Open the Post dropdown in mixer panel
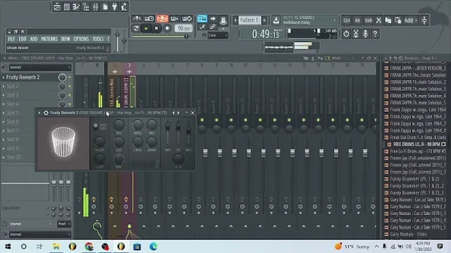Image resolution: width=451 pixels, height=253 pixels. (x=63, y=223)
